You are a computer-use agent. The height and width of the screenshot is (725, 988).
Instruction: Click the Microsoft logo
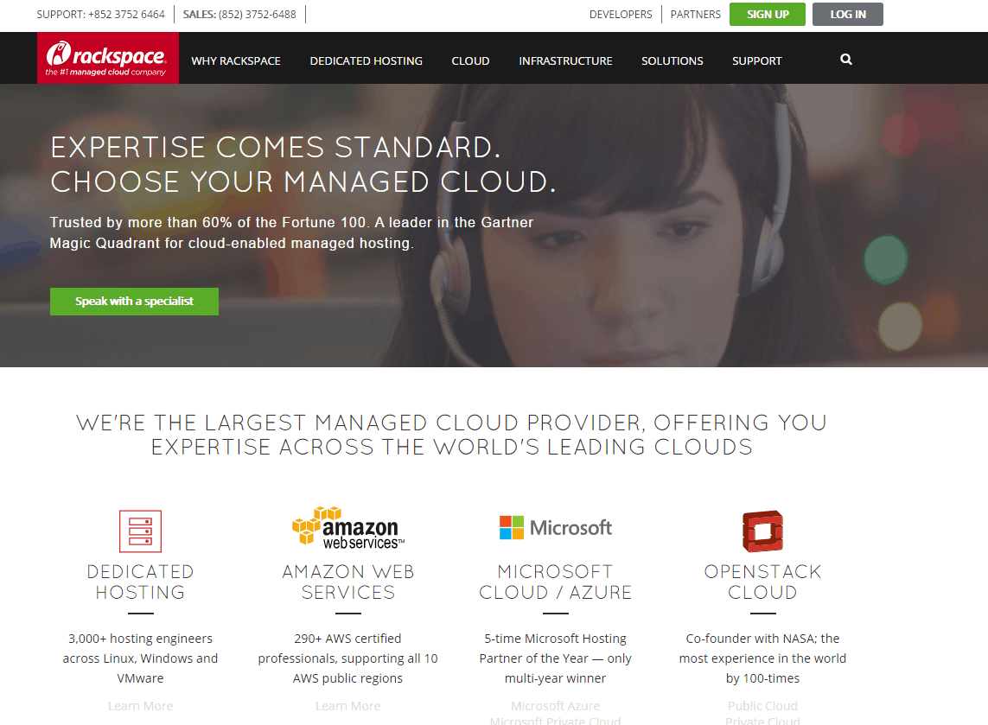tap(555, 527)
